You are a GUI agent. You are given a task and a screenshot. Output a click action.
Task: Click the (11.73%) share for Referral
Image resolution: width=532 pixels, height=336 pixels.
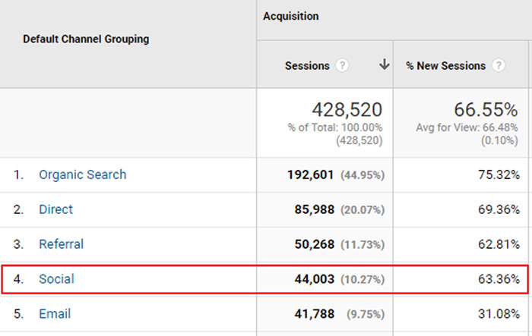363,245
